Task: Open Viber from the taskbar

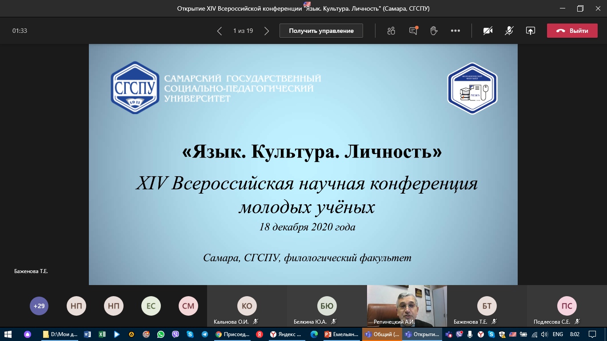Action: pyautogui.click(x=176, y=334)
